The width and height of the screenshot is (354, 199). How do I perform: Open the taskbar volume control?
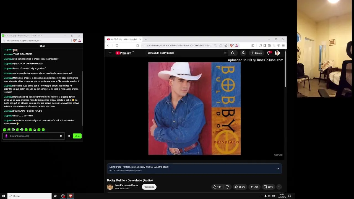pos(269,196)
